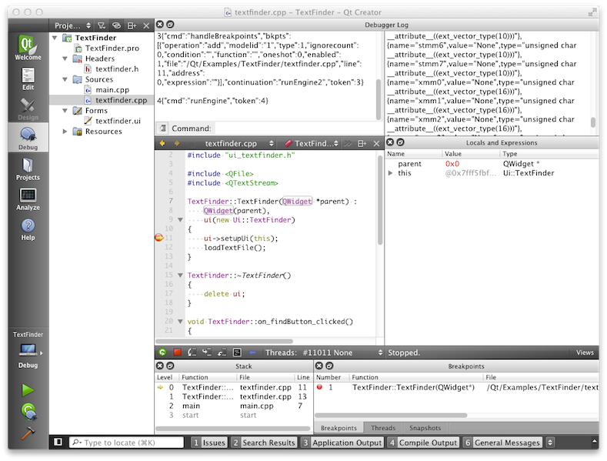The image size is (607, 461).
Task: Switch to Edit mode
Action: [28, 79]
